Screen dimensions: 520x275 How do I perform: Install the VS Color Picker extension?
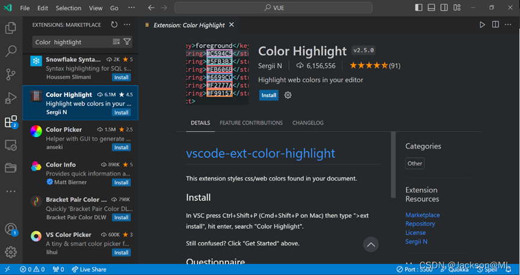(x=122, y=253)
